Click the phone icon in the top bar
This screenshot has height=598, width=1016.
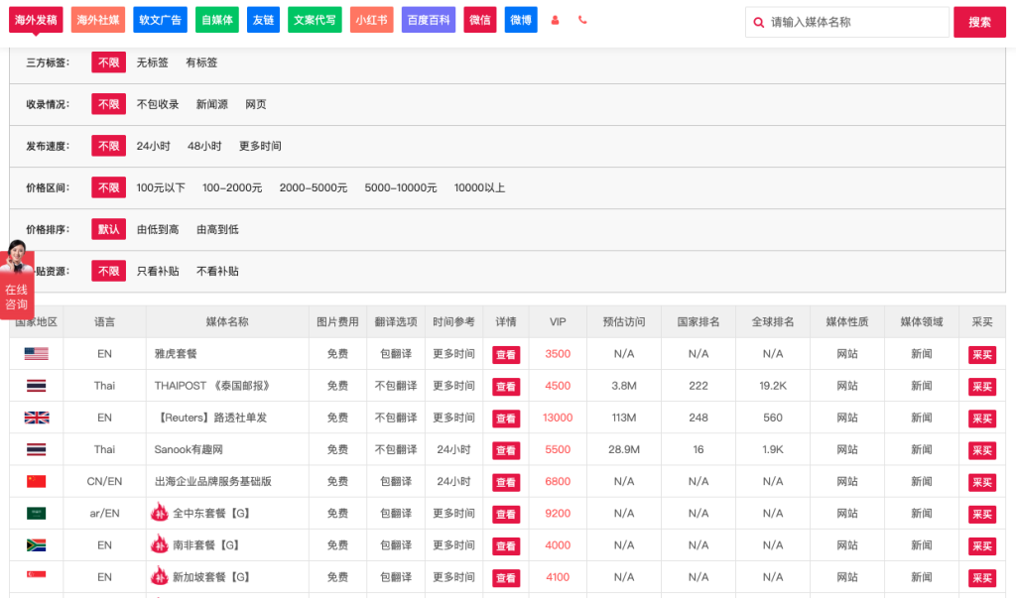pyautogui.click(x=583, y=19)
